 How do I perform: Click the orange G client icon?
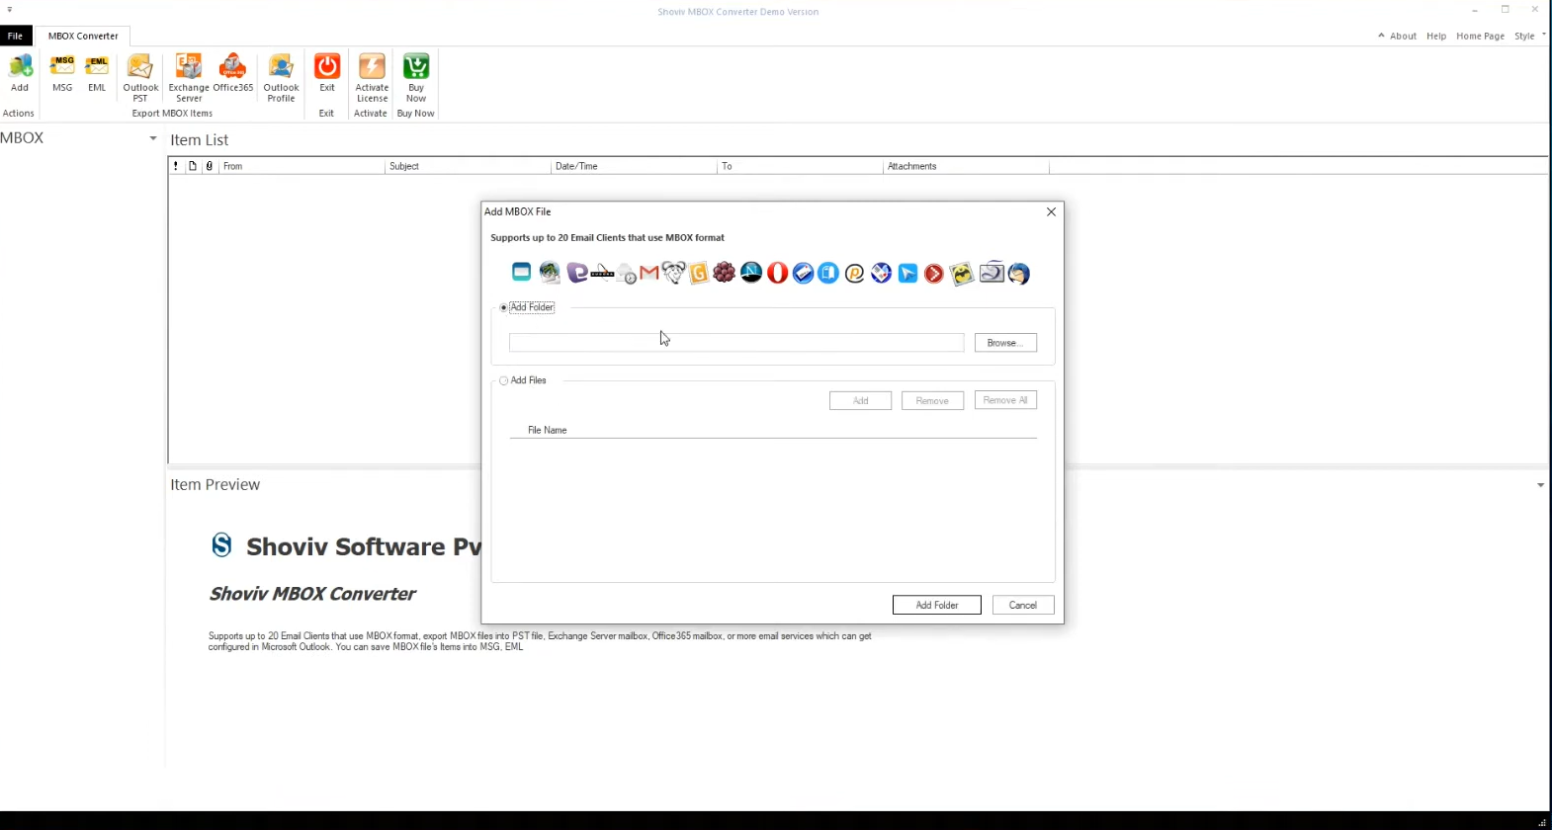pos(699,273)
